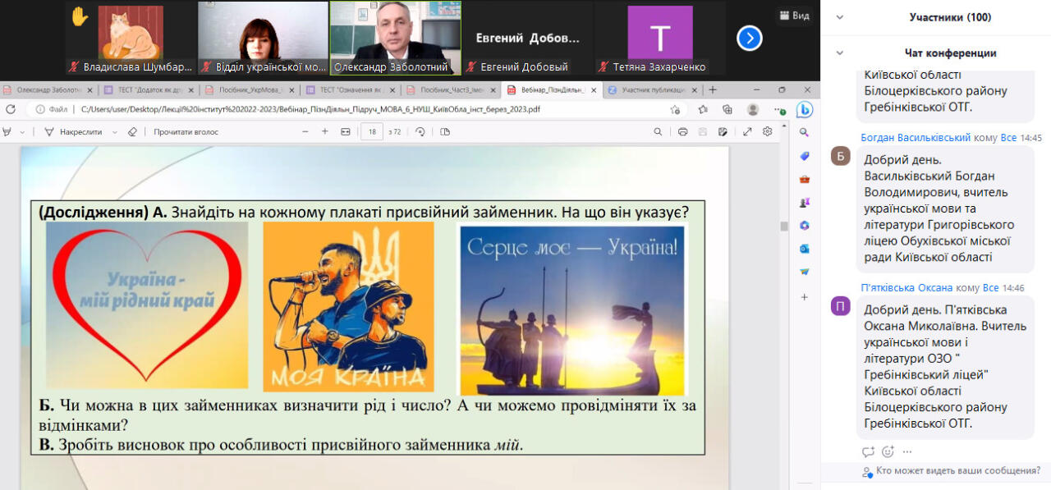
Task: Rotate the PDF page
Action: [x=420, y=131]
